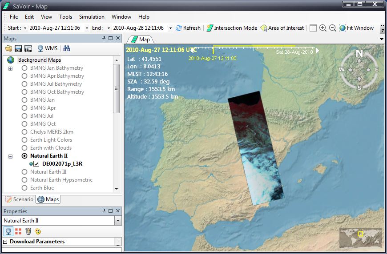The width and height of the screenshot is (387, 254).
Task: Zoom in with the magnifier plus icon
Action: point(322,28)
